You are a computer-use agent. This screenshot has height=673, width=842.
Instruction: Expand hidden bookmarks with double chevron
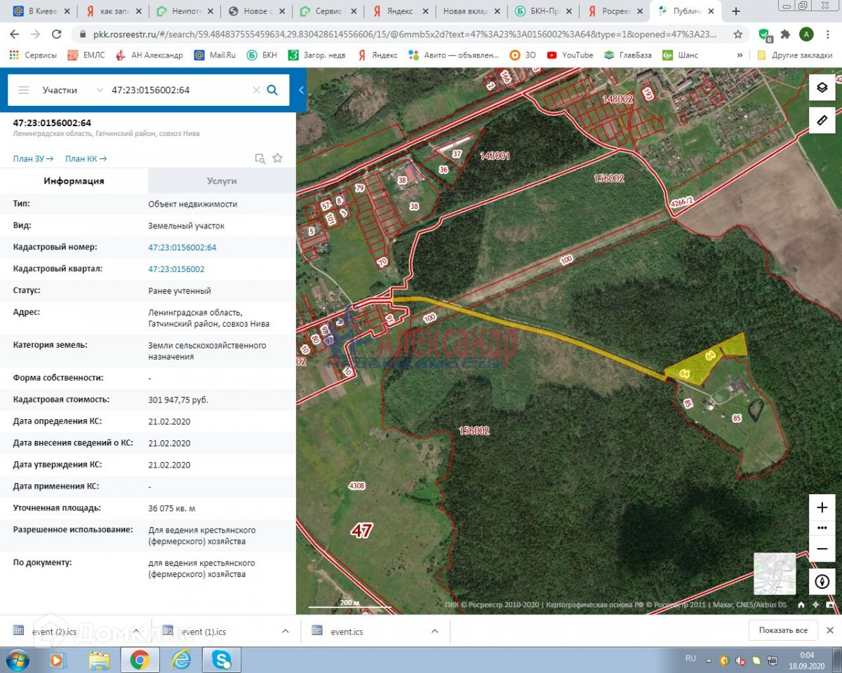(740, 55)
